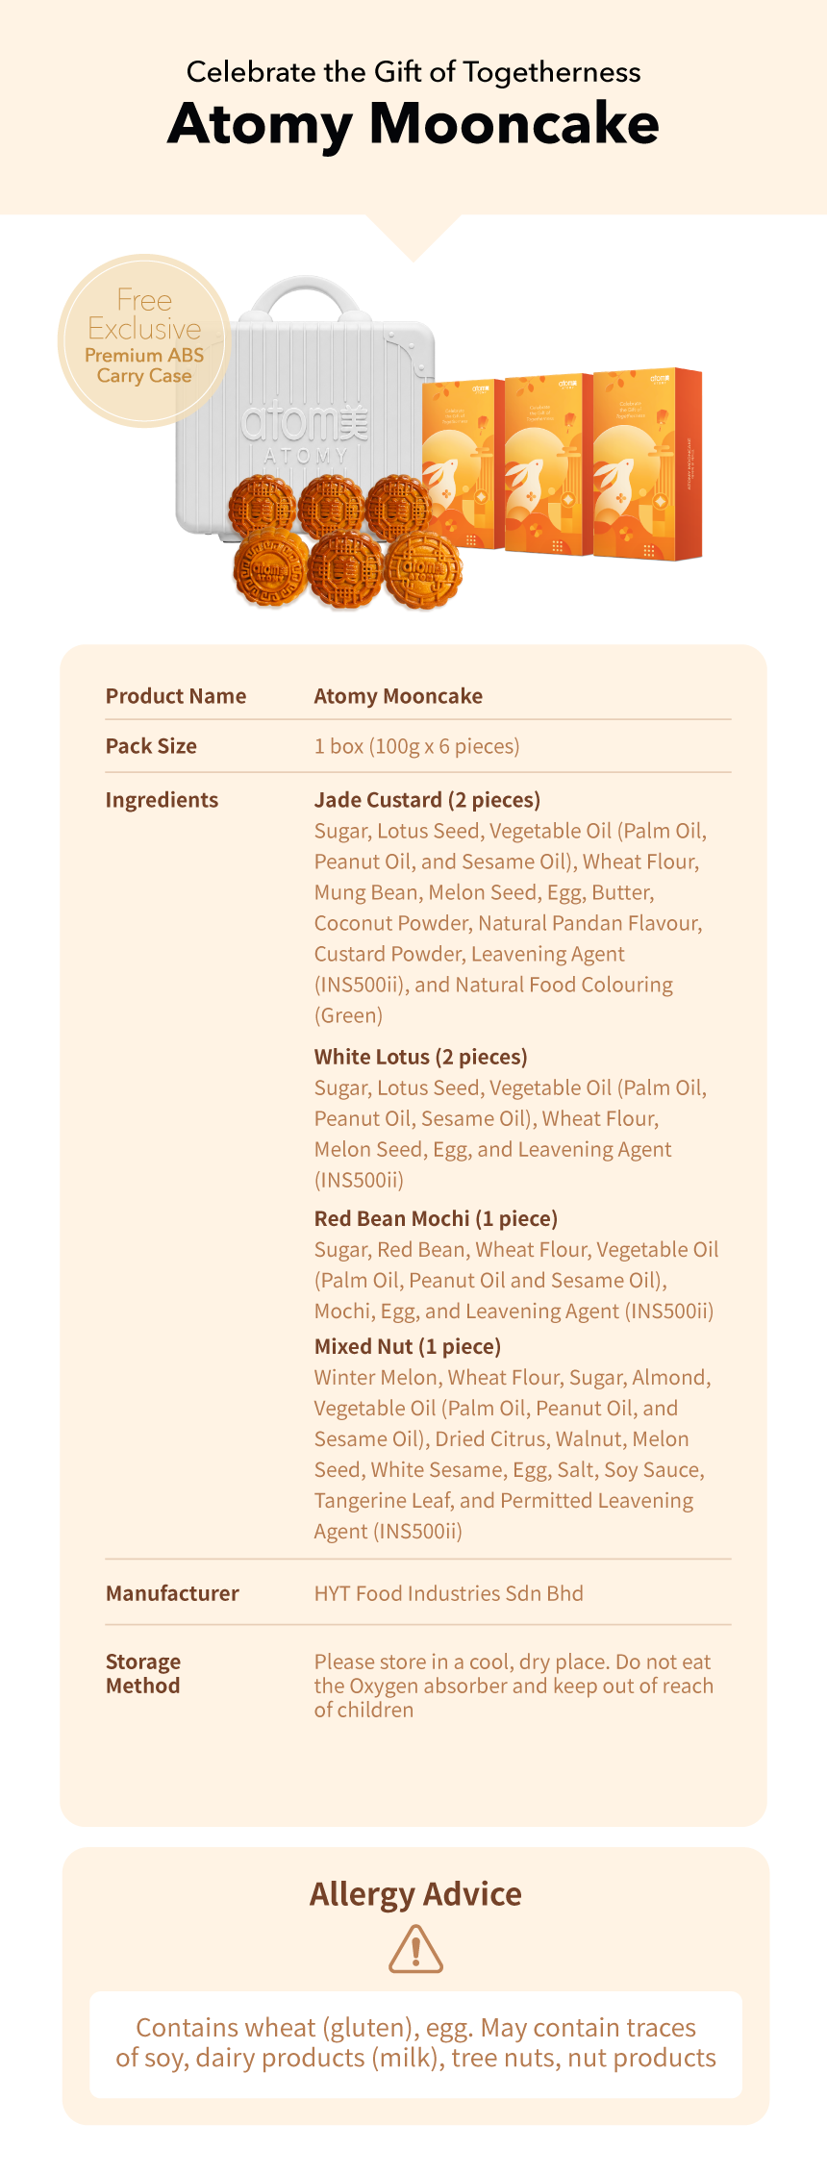Select the Jade Custard (2 pieces) heading

click(x=427, y=800)
